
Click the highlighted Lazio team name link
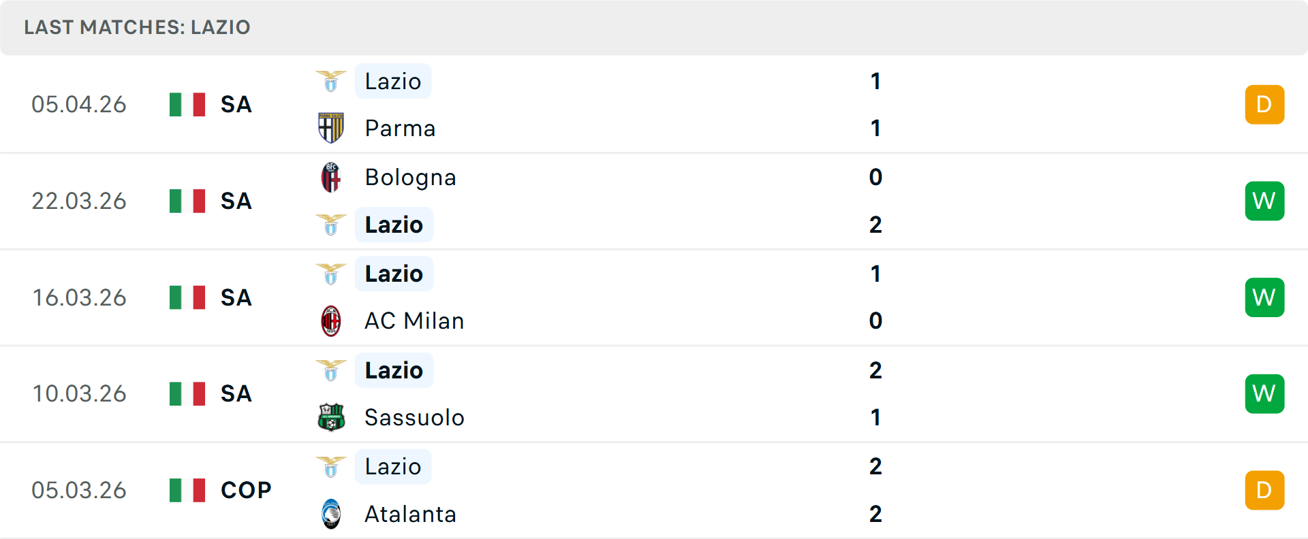pyautogui.click(x=393, y=81)
